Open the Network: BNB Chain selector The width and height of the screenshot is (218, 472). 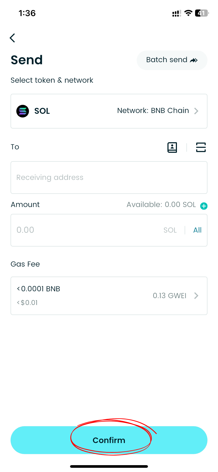(153, 111)
